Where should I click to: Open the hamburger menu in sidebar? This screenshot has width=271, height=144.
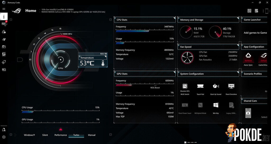pyautogui.click(x=4, y=9)
